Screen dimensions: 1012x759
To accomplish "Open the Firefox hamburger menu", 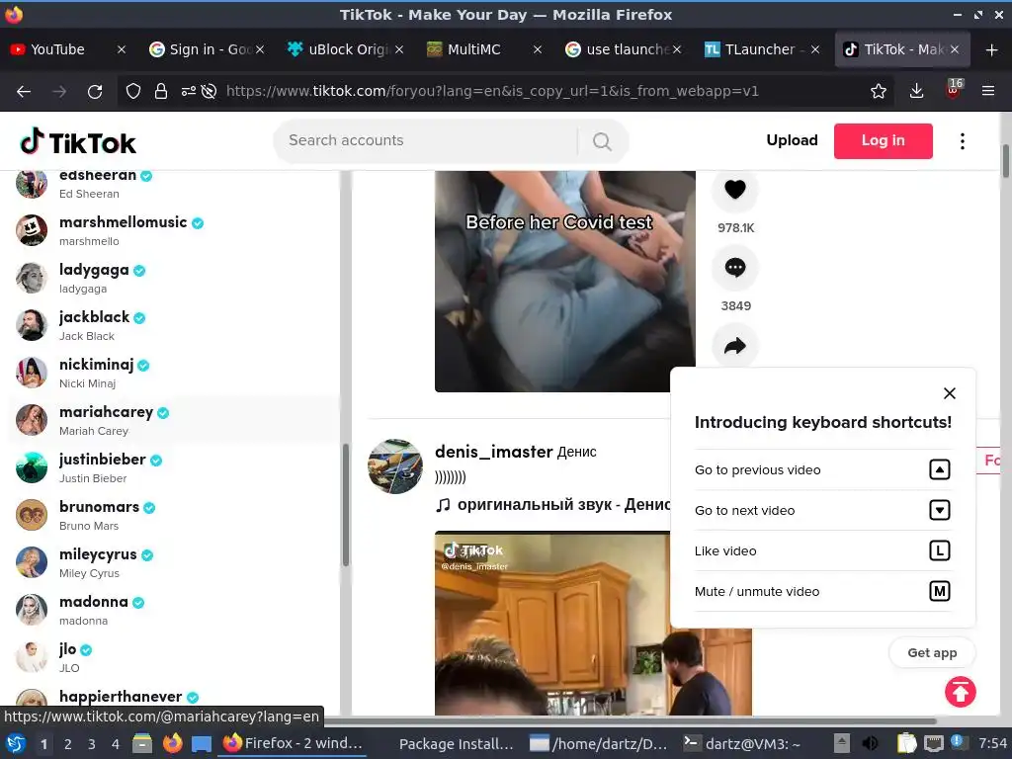I will tap(987, 92).
